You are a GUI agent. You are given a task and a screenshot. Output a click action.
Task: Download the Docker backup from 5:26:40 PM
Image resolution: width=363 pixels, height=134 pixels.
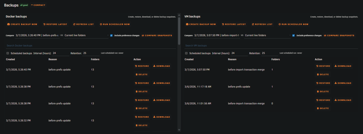(162, 66)
